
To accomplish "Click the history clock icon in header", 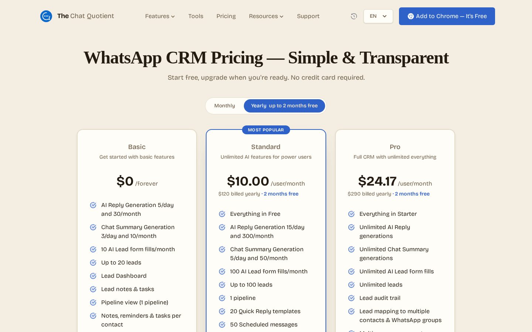I will (354, 16).
